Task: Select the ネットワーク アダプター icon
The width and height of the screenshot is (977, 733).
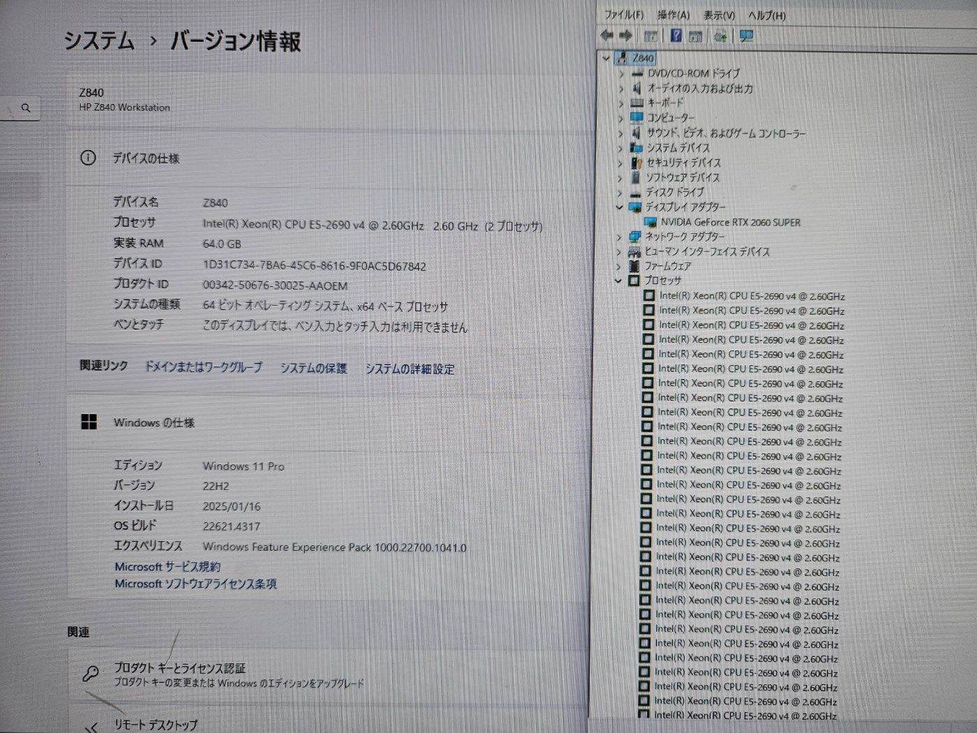Action: coord(634,237)
